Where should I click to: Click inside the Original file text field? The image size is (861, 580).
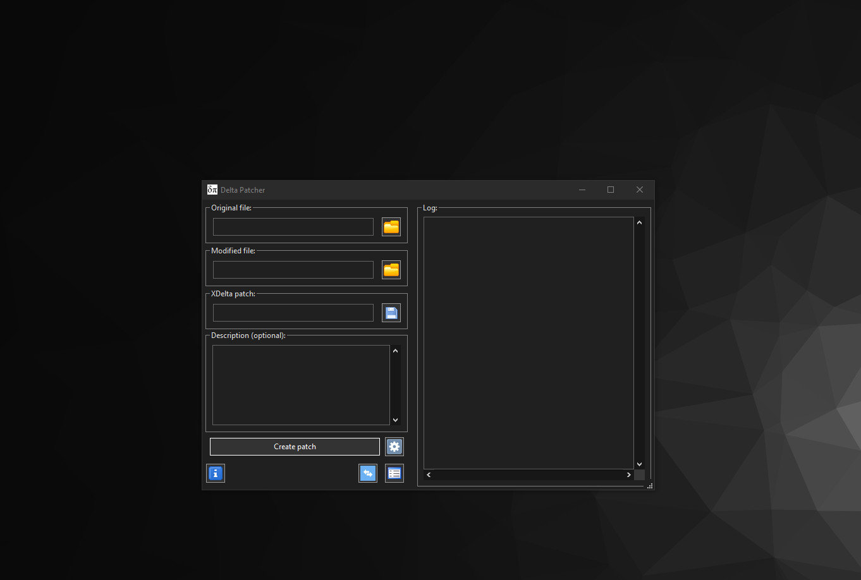pos(292,226)
